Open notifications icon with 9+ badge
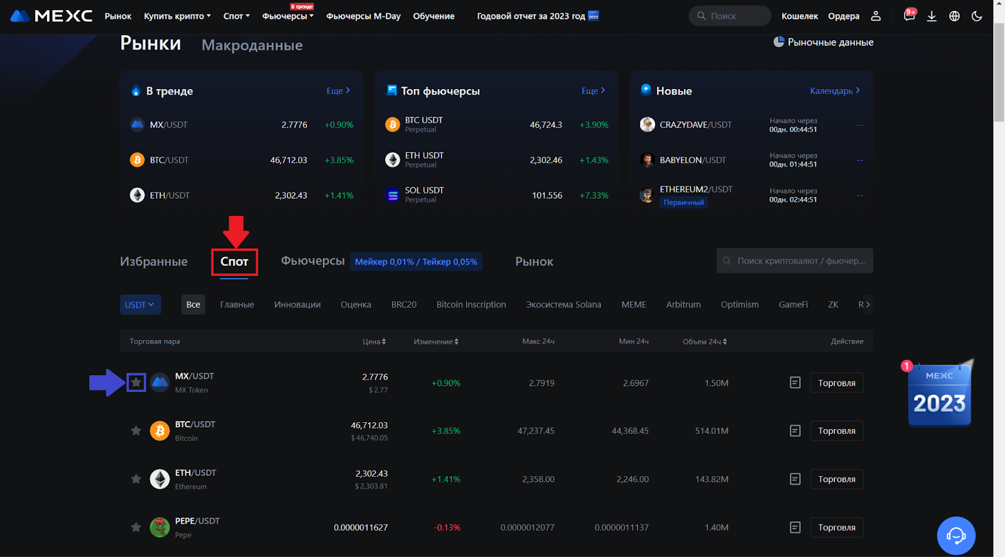This screenshot has width=1005, height=557. (x=909, y=16)
